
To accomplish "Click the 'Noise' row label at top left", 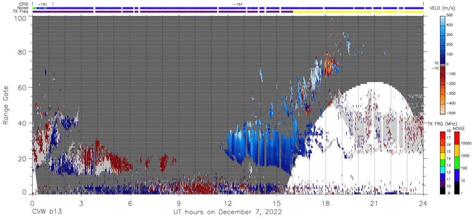I will [23, 8].
